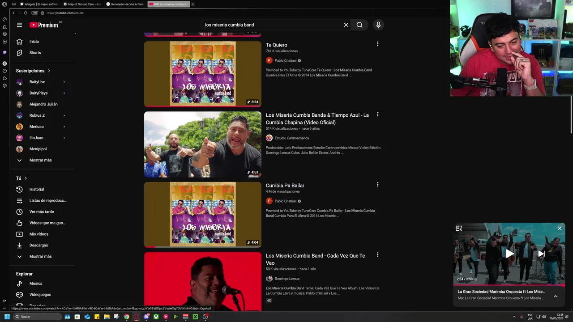Start voice search with microphone
The height and width of the screenshot is (322, 573).
click(378, 25)
